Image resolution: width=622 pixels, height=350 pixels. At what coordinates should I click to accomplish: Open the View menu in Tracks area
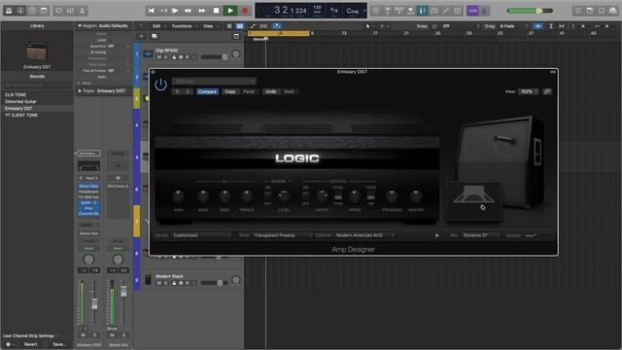[208, 26]
